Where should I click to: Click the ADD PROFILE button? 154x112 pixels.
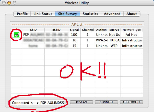[x=132, y=102]
